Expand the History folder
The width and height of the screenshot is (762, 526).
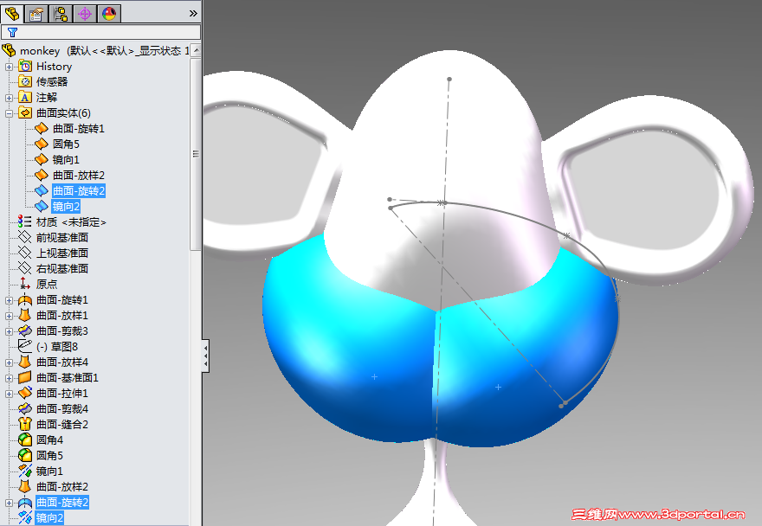(9, 67)
